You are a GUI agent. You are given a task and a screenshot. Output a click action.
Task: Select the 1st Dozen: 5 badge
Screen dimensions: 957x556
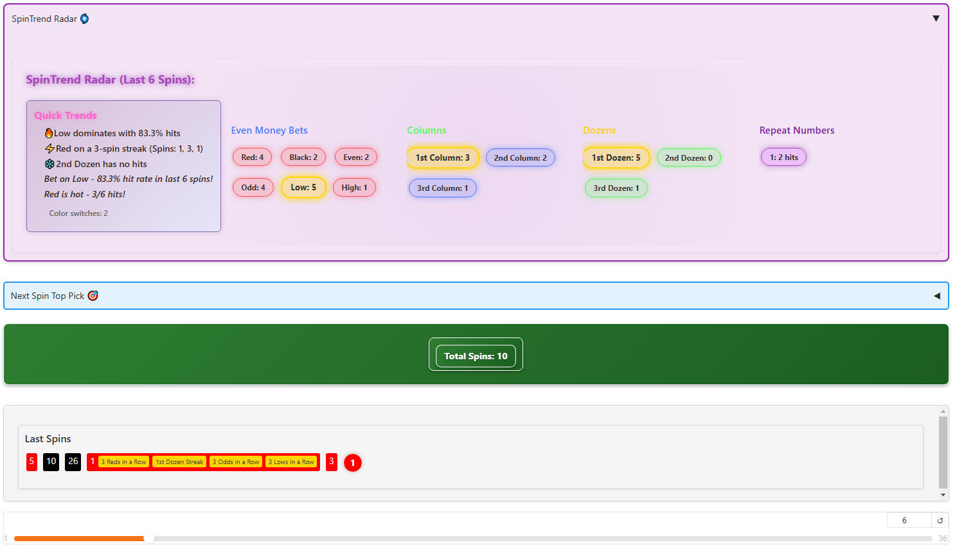616,158
